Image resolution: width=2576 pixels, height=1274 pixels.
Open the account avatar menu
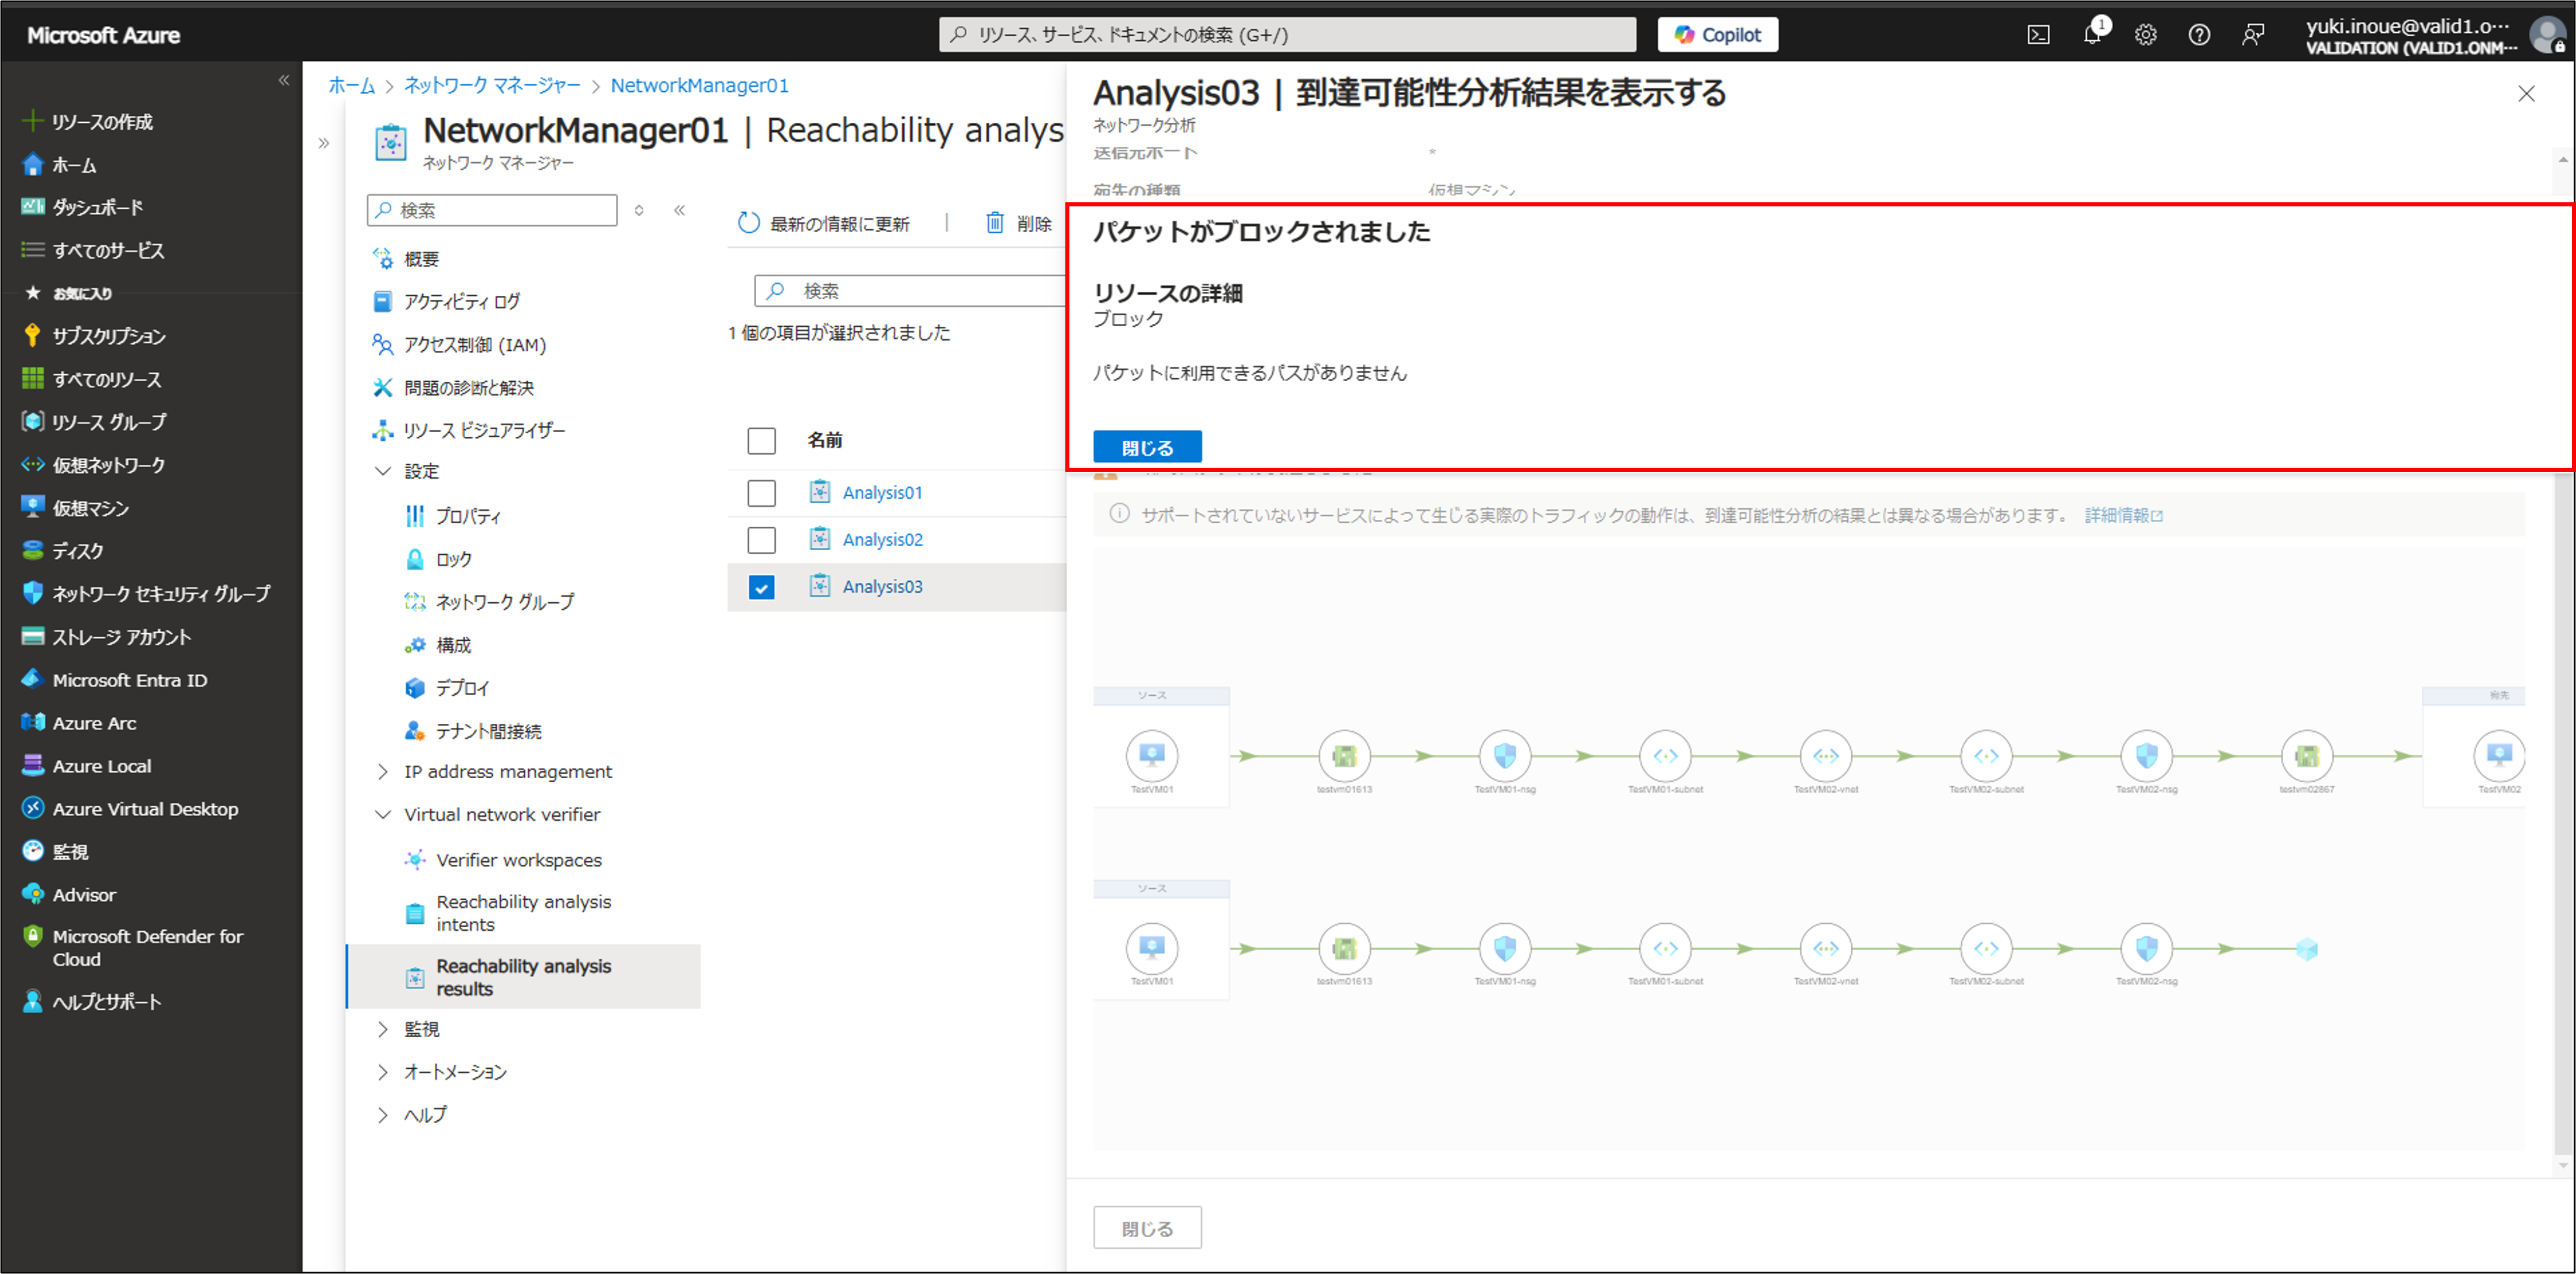[2548, 35]
